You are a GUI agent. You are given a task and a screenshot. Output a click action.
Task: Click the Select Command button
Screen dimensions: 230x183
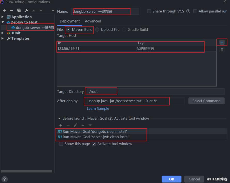[x=206, y=101]
